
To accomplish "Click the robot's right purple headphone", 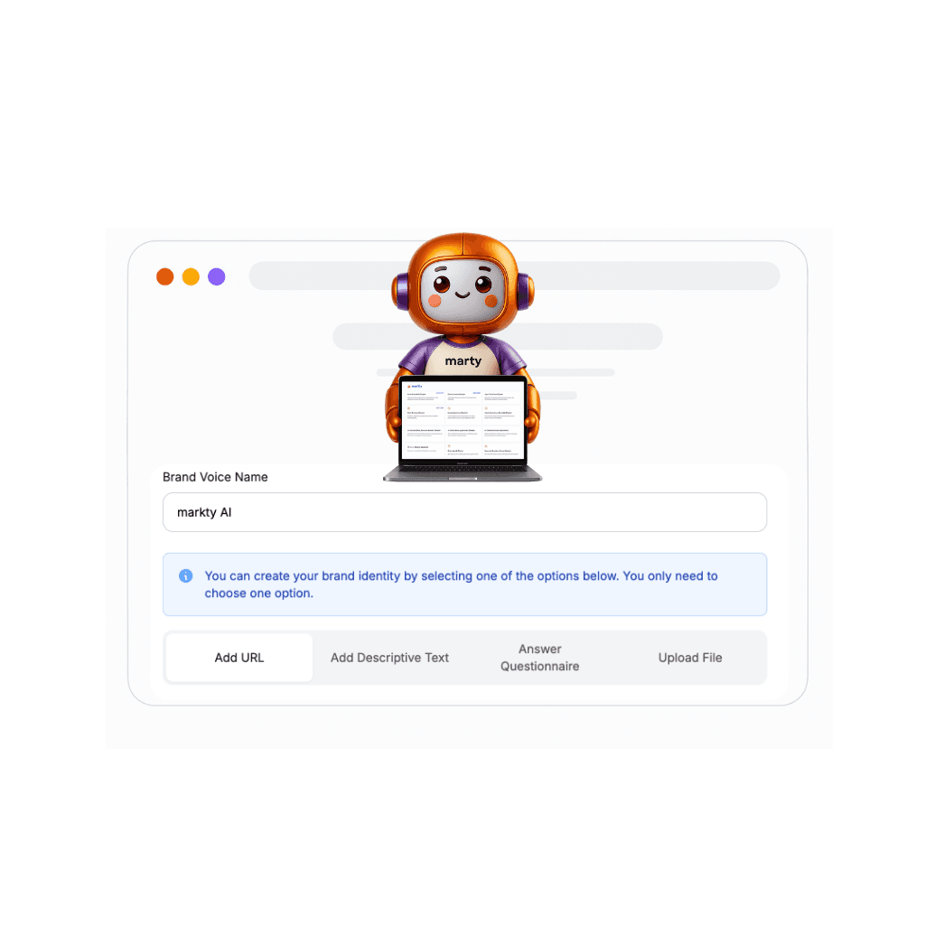I will 525,292.
